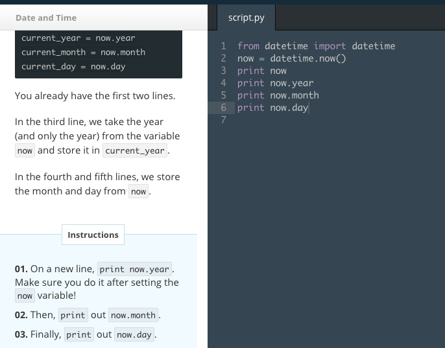This screenshot has width=445, height=348.
Task: Click the inline 'current_year' code snippet
Action: pyautogui.click(x=135, y=151)
